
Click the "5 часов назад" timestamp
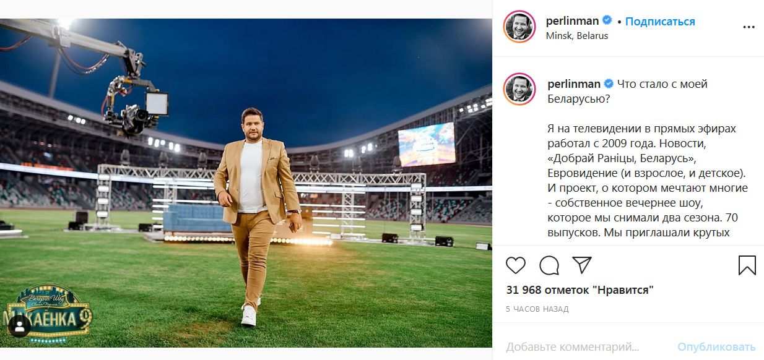point(537,309)
